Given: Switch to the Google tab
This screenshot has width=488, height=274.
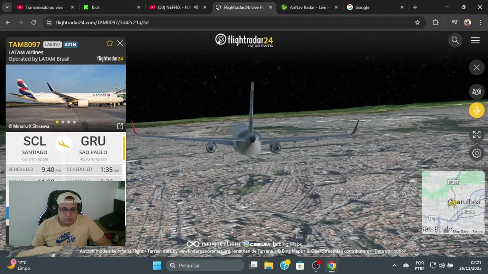Looking at the screenshot, I should point(375,7).
